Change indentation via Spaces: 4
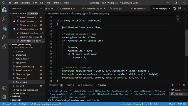 click(x=139, y=104)
